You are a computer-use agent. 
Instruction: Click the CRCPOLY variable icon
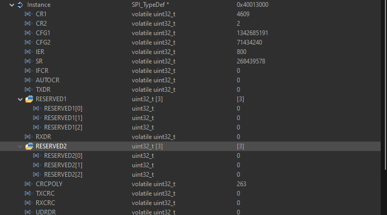28,184
